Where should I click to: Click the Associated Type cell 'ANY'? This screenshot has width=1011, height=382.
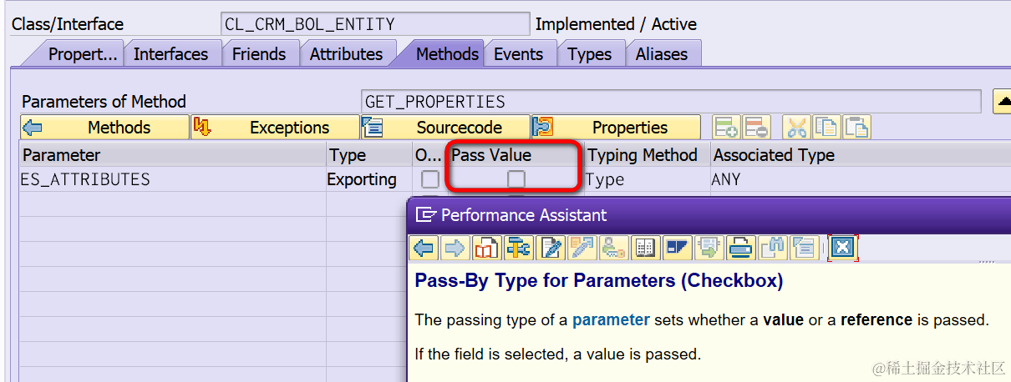(x=861, y=179)
